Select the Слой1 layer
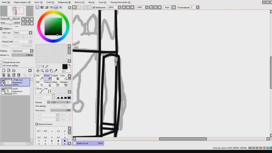This screenshot has height=153, width=272. (15, 91)
